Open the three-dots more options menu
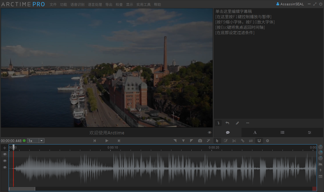The image size is (324, 192). tap(248, 123)
